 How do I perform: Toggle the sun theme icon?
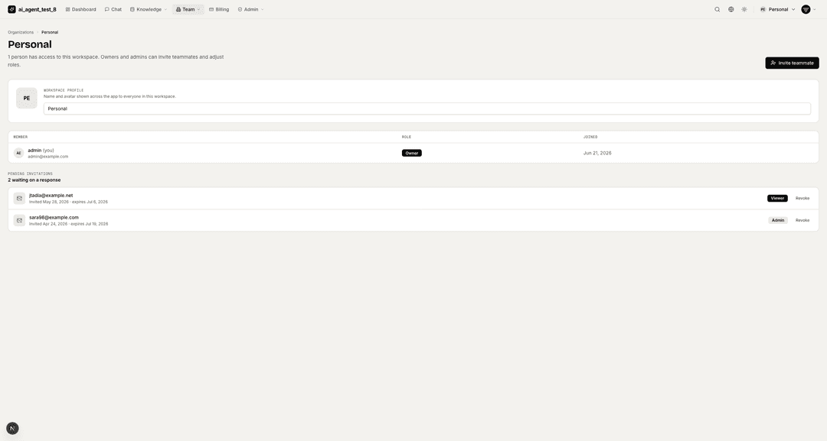click(744, 9)
